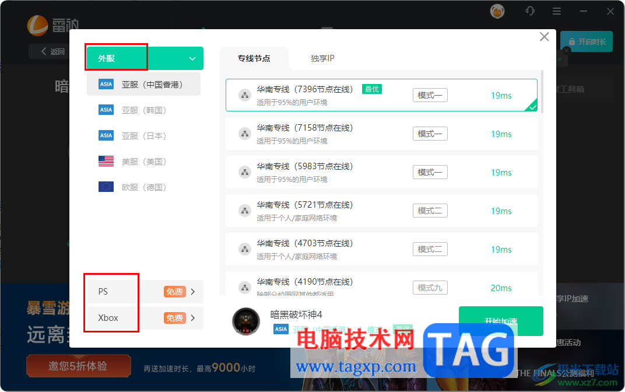This screenshot has width=625, height=392.
Task: Use the node list vertical scrollbar
Action: pyautogui.click(x=542, y=92)
